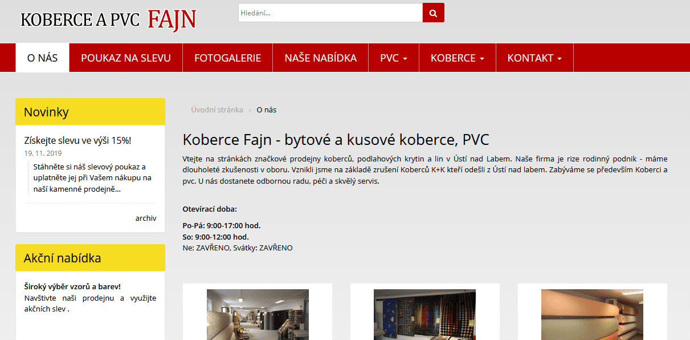The width and height of the screenshot is (690, 340).
Task: Go to Fotogalerie menu item
Action: [228, 58]
